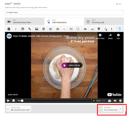Go to Previous Step Upload/embed video

(19, 109)
